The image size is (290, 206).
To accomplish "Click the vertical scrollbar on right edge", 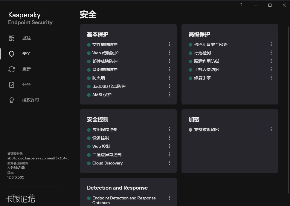I will point(289,110).
